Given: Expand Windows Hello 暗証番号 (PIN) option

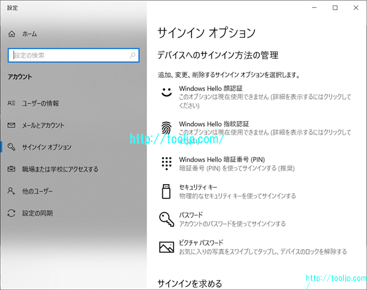Looking at the screenshot, I should click(x=256, y=163).
